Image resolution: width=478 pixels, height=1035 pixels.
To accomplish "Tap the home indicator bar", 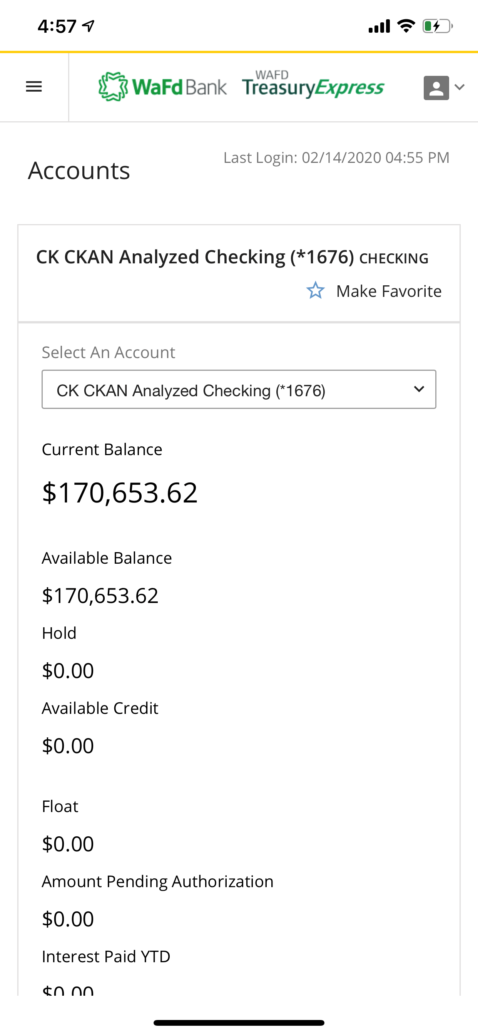I will tap(239, 1023).
